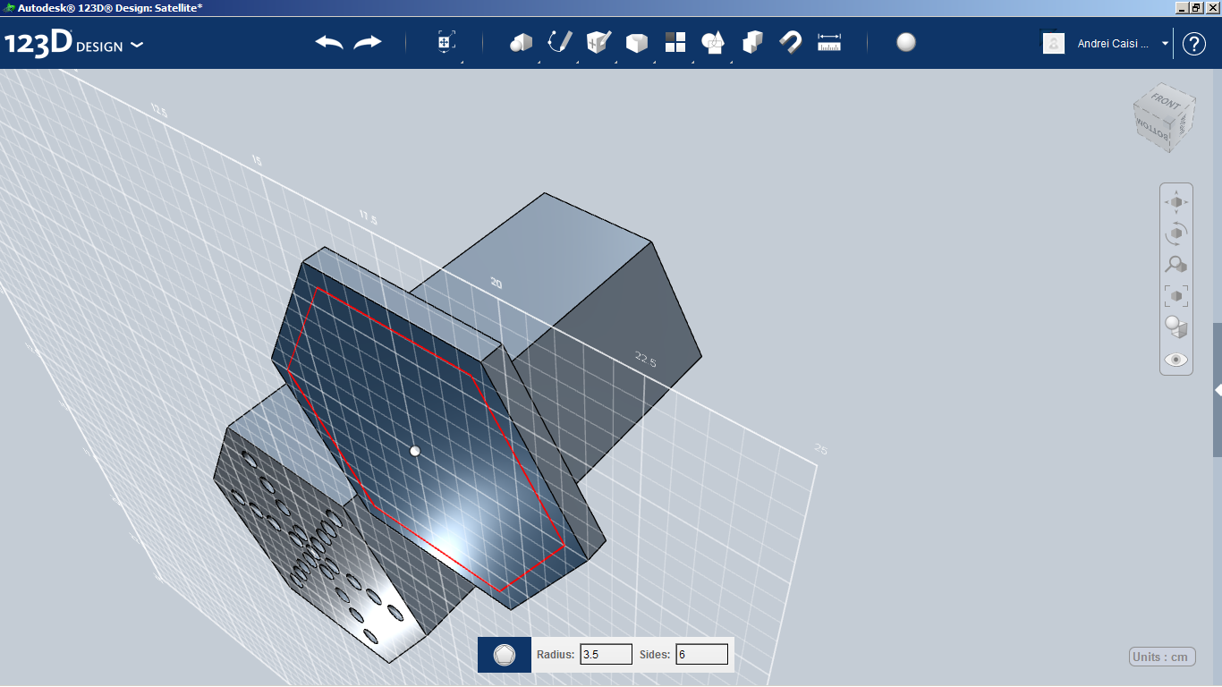
Task: Expand the Andrei Caisi account dropdown
Action: pyautogui.click(x=1165, y=43)
